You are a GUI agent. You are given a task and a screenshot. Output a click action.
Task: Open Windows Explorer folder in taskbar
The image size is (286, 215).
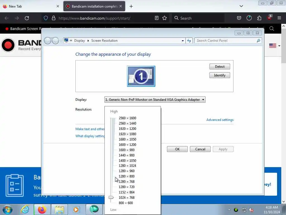[59, 209]
